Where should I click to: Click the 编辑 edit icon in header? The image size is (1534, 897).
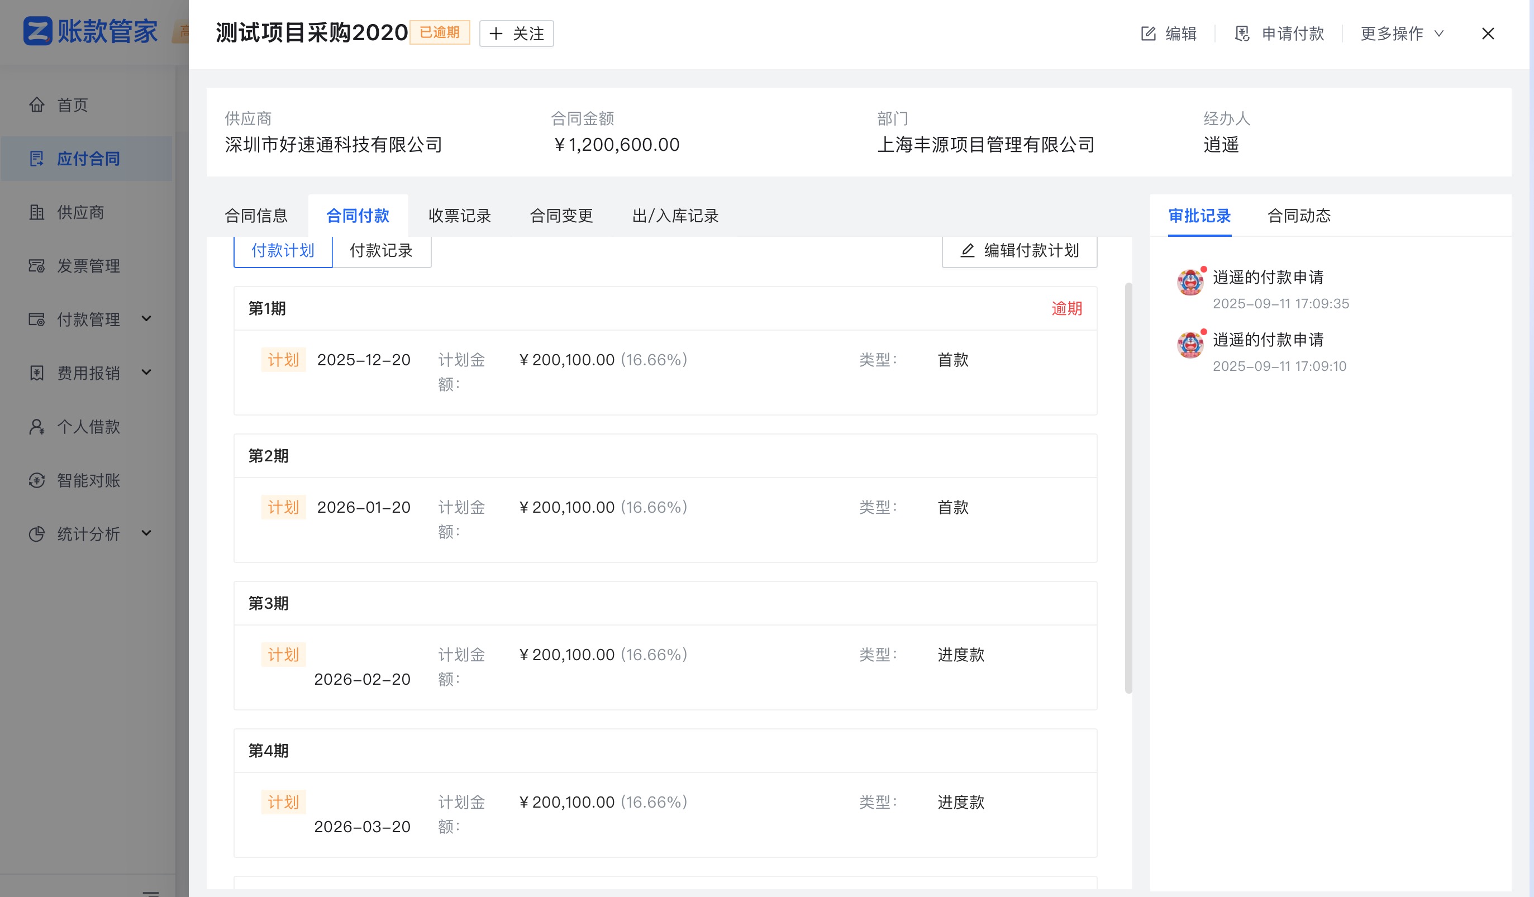[1147, 34]
